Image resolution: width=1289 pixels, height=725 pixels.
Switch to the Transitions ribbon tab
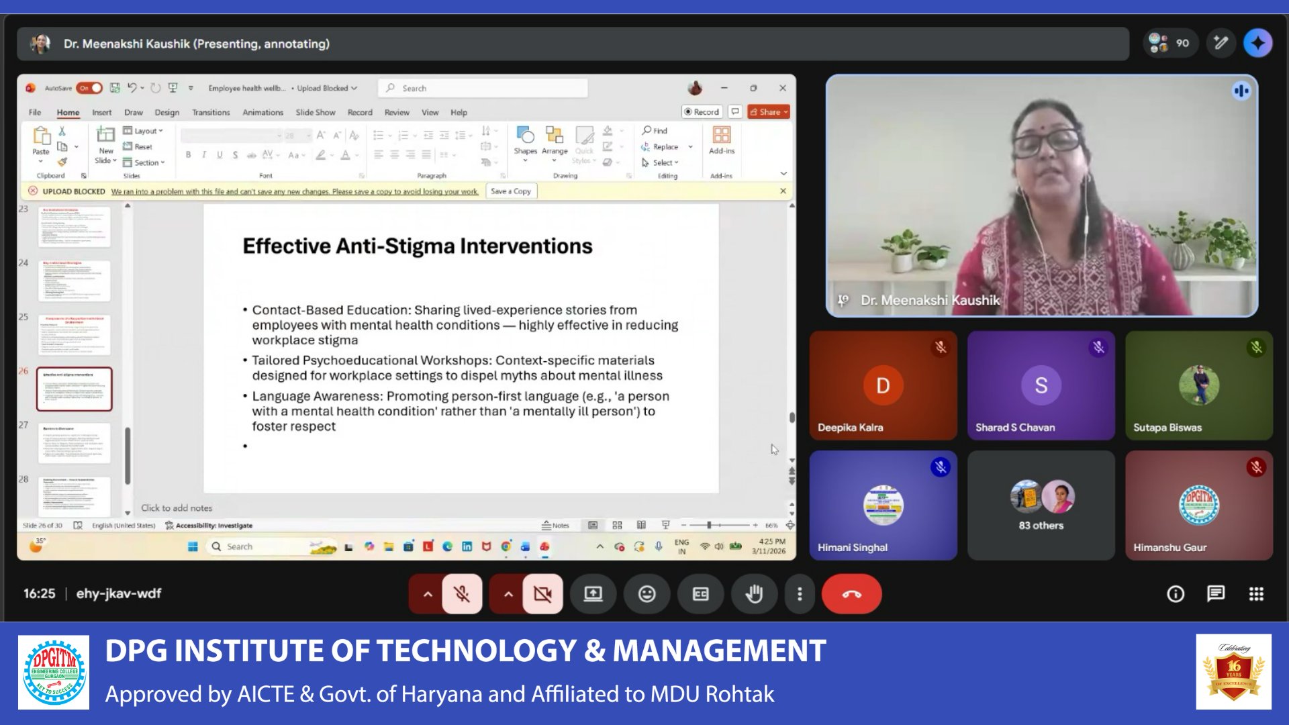tap(211, 112)
